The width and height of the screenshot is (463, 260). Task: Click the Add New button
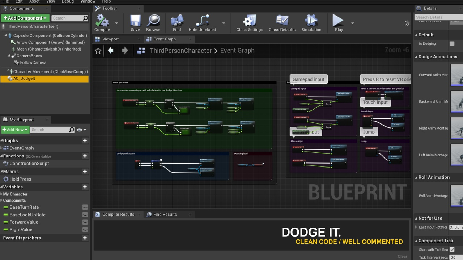14,130
